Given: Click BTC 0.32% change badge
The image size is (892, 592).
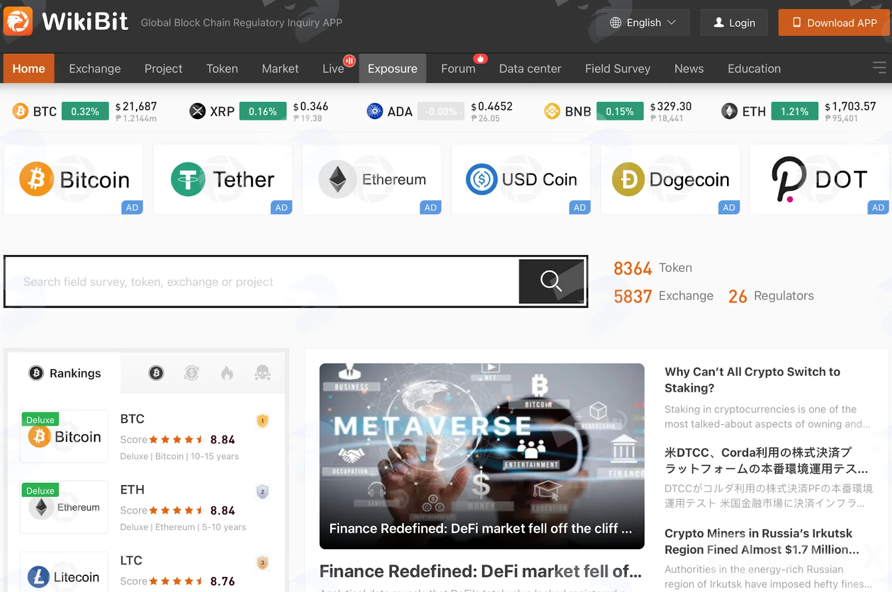Looking at the screenshot, I should [85, 111].
